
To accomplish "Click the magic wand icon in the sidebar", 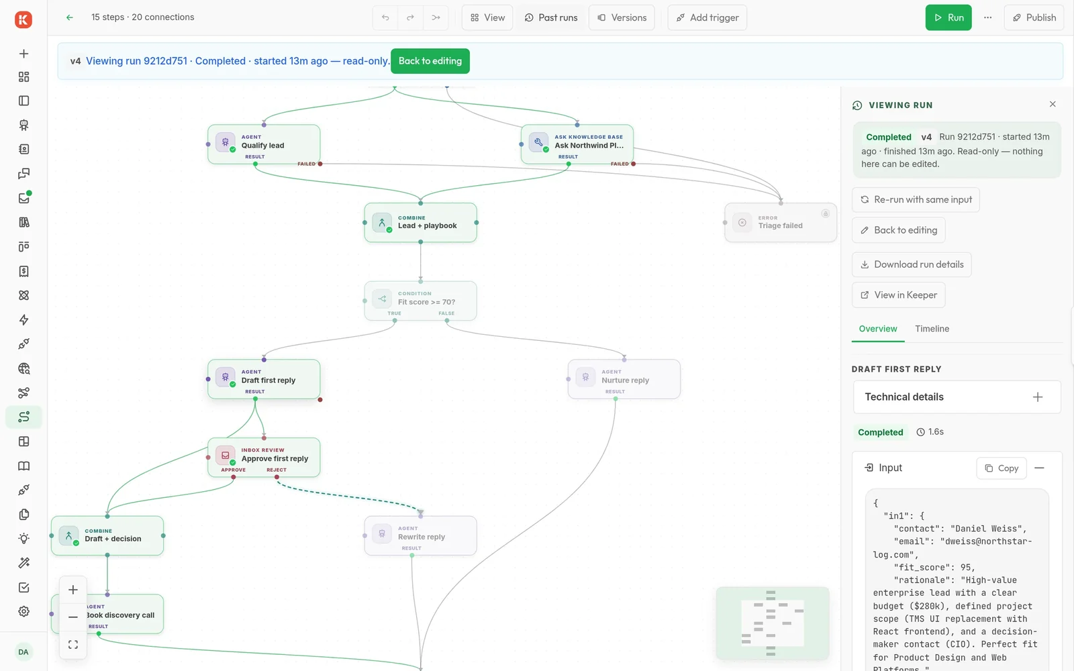I will tap(24, 563).
